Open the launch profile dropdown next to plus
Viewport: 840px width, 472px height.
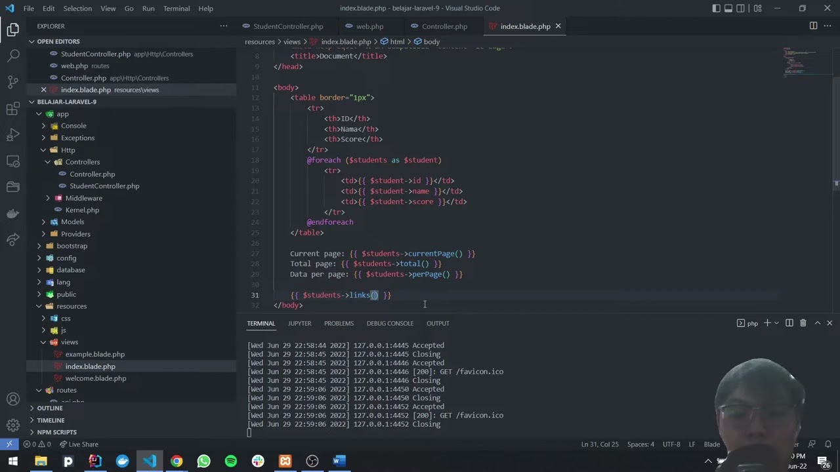[x=776, y=323]
